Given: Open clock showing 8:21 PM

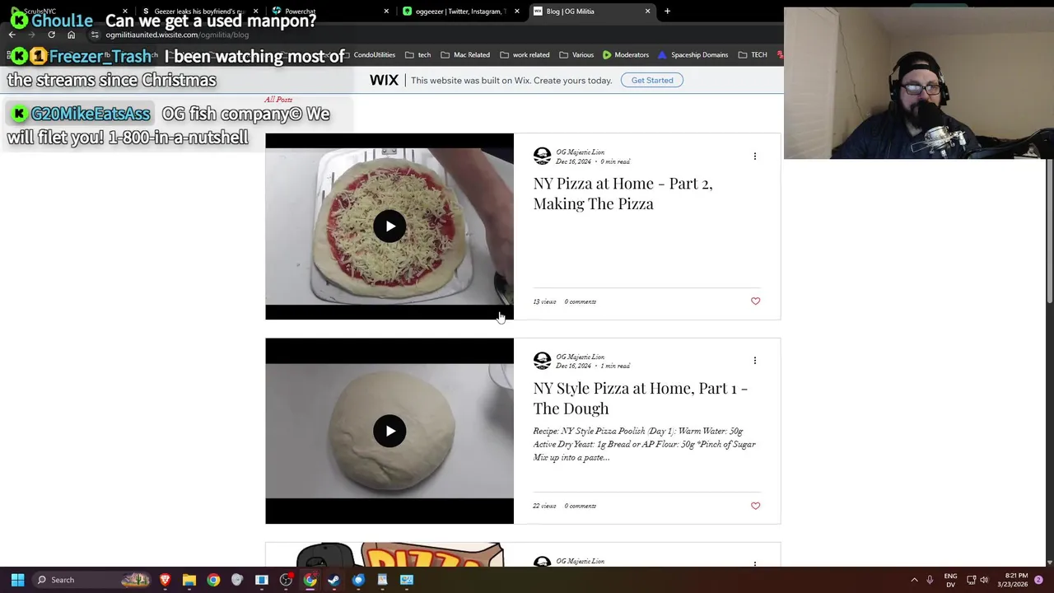Looking at the screenshot, I should click(1012, 580).
